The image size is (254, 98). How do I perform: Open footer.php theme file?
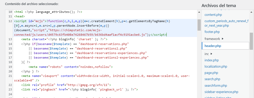212,32
